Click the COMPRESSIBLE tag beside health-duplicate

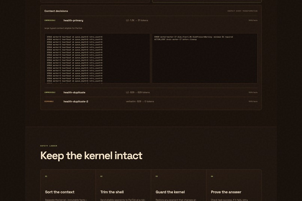(50, 92)
